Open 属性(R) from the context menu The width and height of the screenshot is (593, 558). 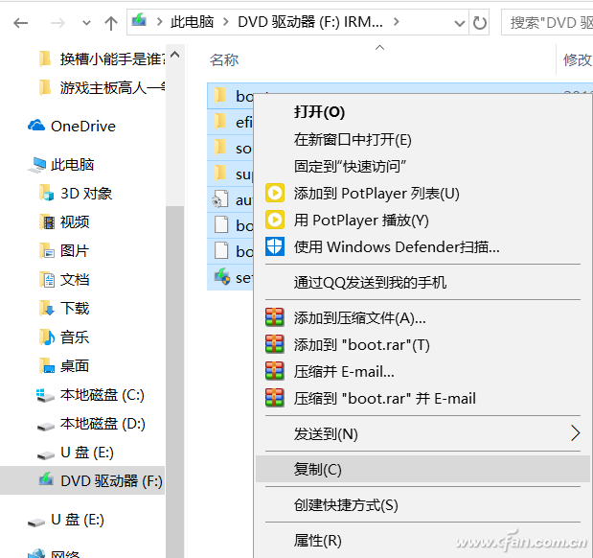(x=318, y=541)
